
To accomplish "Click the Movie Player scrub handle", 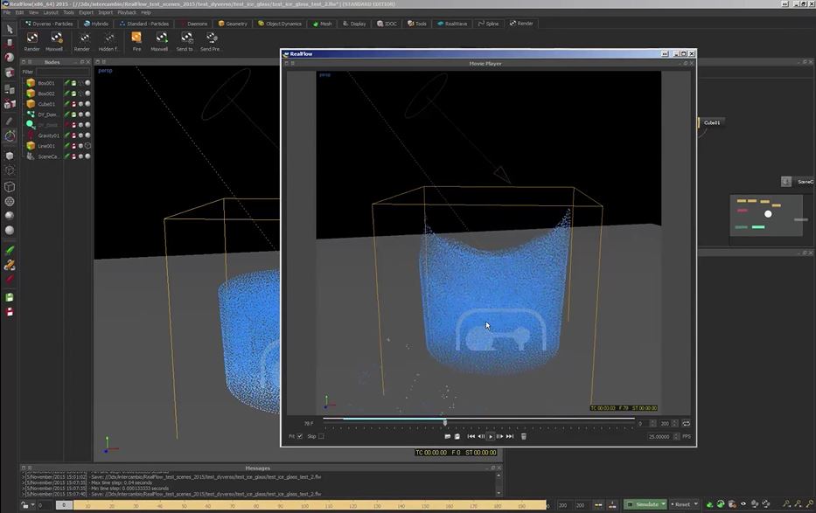I will [445, 423].
